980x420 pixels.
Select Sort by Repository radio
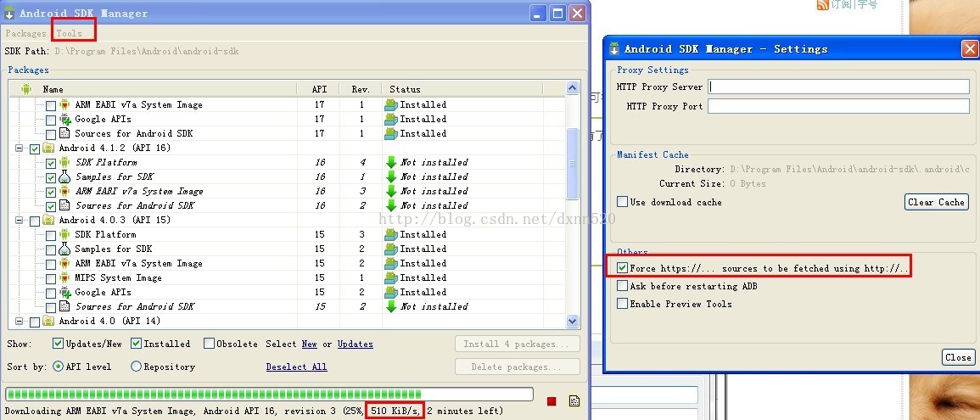click(x=136, y=367)
